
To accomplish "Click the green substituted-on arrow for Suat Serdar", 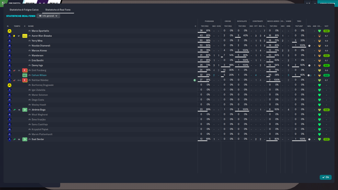I will (25, 139).
